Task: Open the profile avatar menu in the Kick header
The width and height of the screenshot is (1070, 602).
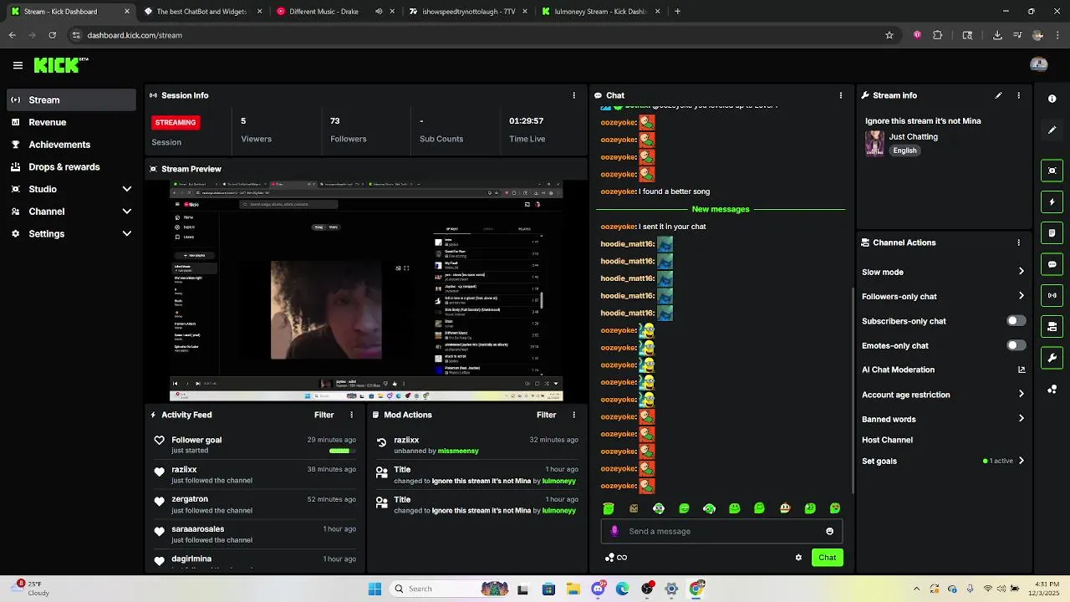Action: coord(1039,64)
